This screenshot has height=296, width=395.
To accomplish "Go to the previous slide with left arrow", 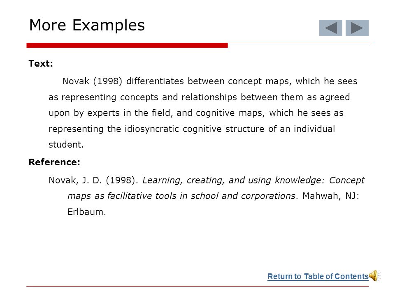I will coord(330,28).
